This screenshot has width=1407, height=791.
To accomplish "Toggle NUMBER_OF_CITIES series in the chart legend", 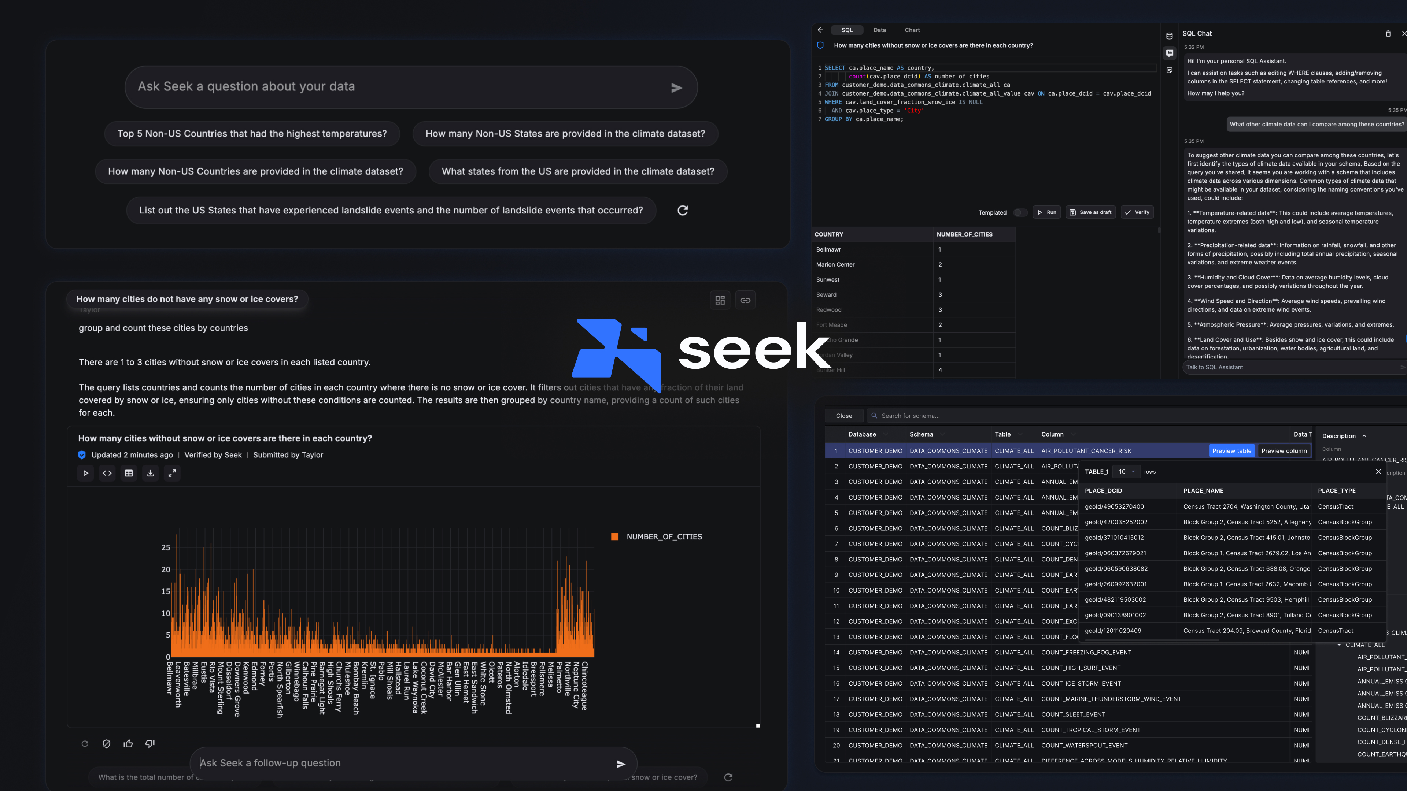I will [x=657, y=536].
